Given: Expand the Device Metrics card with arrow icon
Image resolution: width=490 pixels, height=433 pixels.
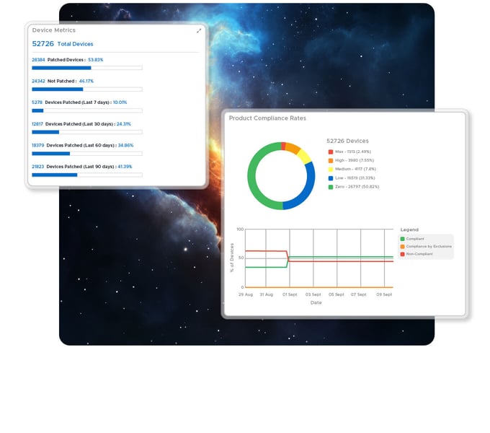Looking at the screenshot, I should (x=199, y=30).
